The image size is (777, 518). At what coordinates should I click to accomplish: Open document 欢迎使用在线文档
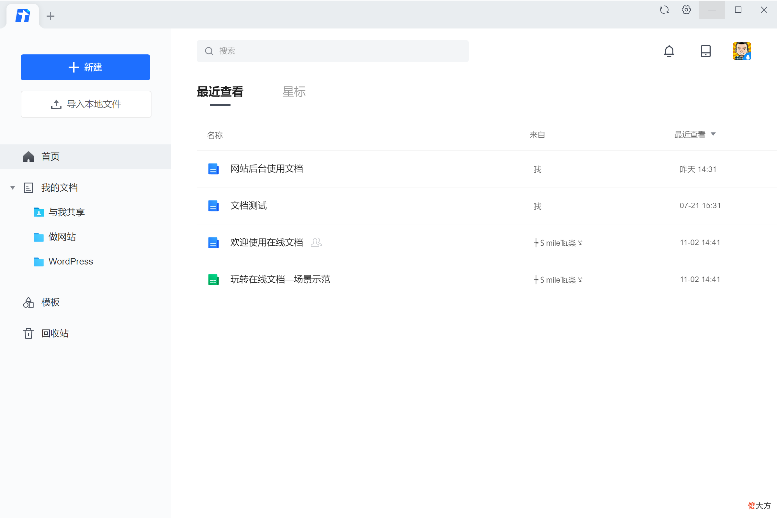pos(266,242)
